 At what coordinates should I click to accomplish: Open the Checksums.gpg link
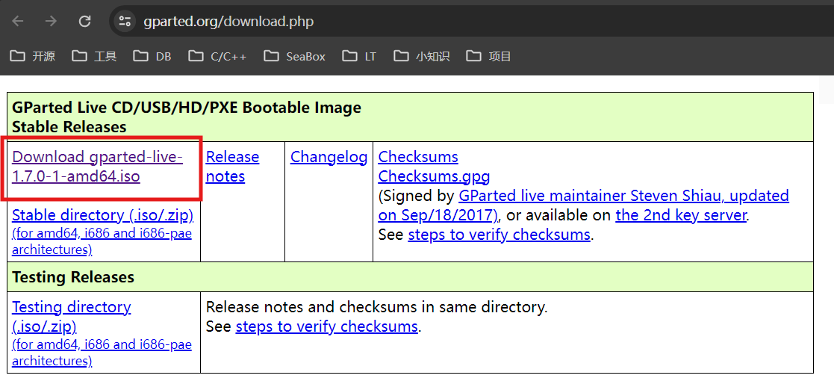434,176
